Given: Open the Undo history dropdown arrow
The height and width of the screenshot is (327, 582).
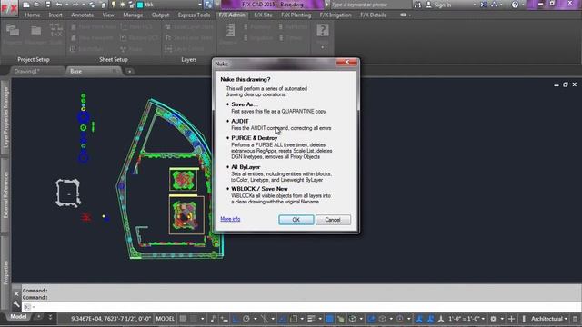Looking at the screenshot, I should coord(67,5).
